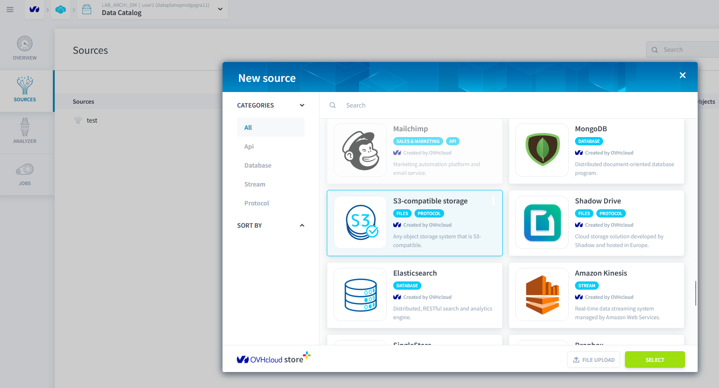Click the MongoDB source icon
This screenshot has width=719, height=388.
click(x=542, y=150)
